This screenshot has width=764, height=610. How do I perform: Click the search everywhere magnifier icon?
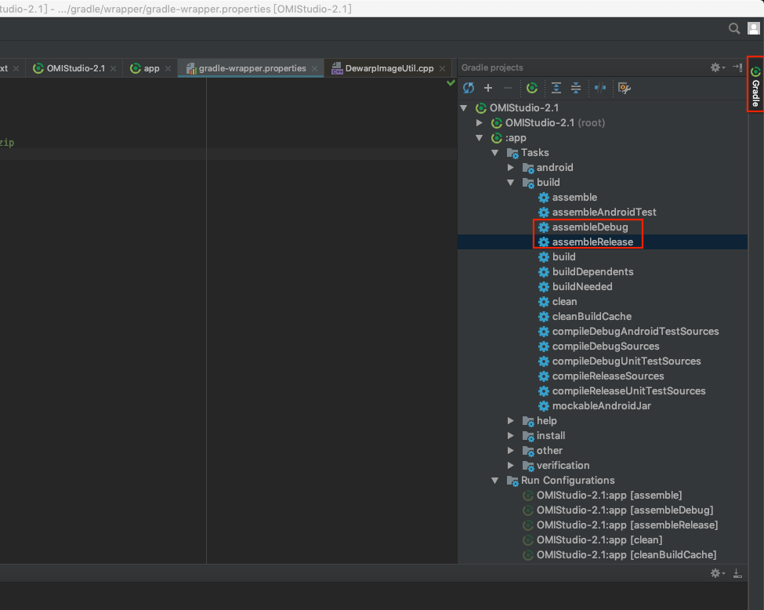tap(733, 29)
